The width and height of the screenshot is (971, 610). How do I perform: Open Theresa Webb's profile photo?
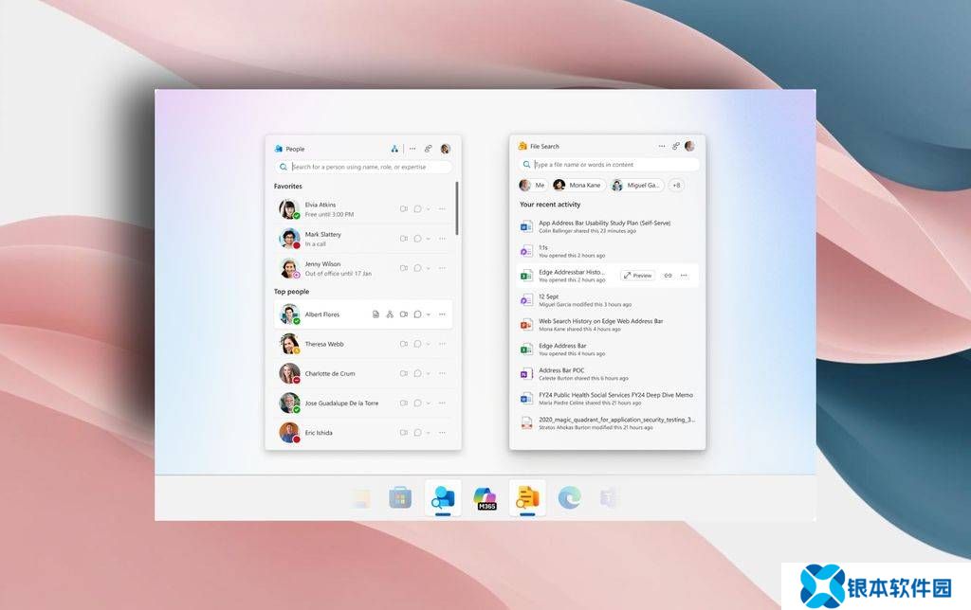(x=289, y=344)
